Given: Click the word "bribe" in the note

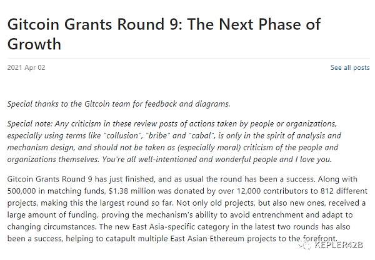Looking at the screenshot, I should (158, 136).
